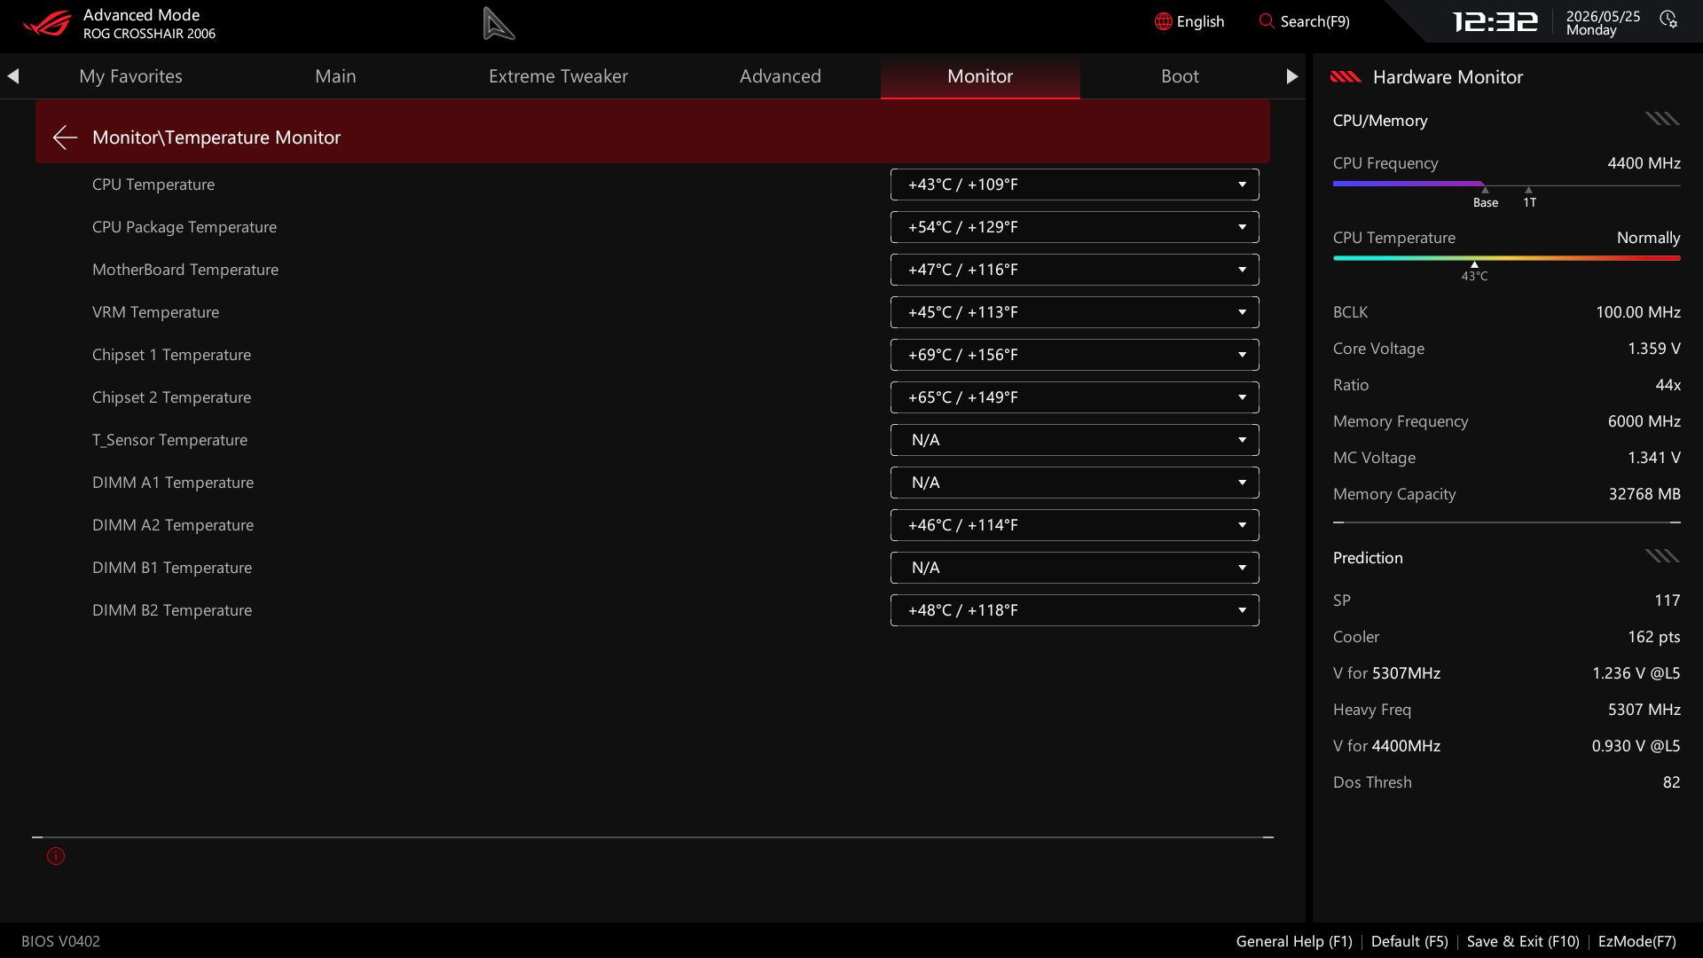Expand the CPU Package Temperature dropdown

1074,227
